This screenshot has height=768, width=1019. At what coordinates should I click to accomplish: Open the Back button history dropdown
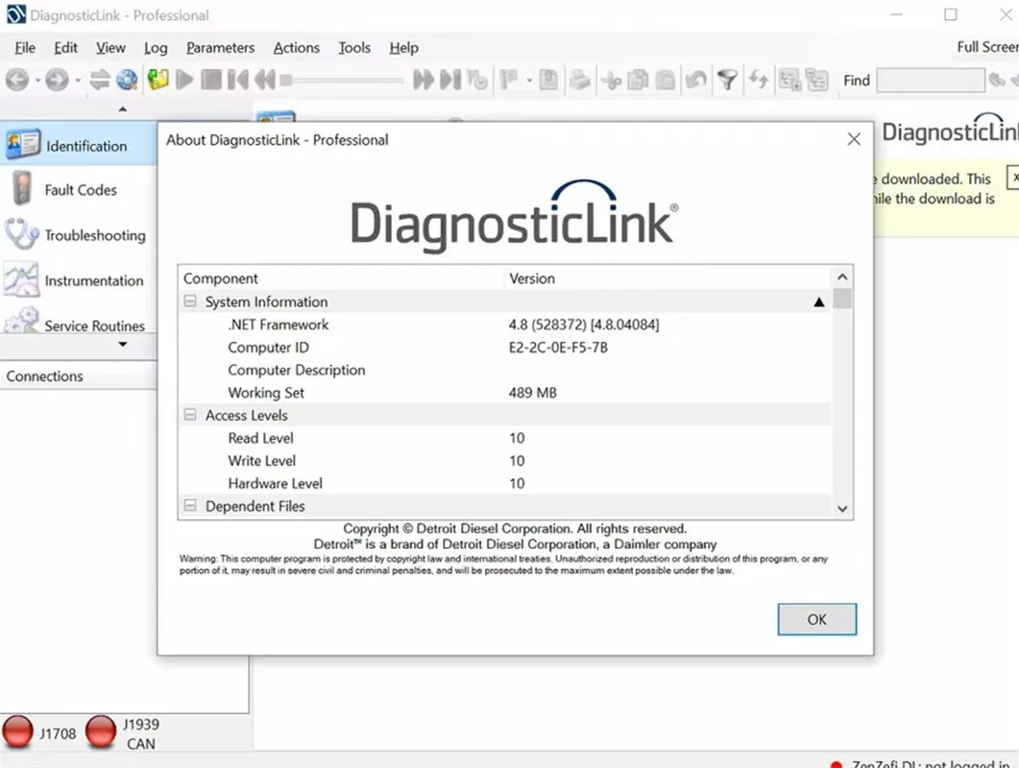[x=37, y=81]
